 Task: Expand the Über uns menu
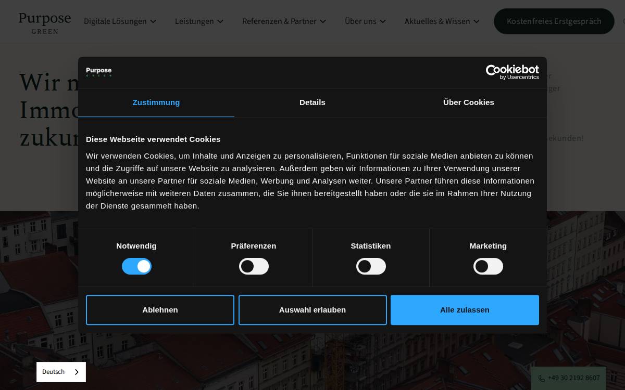(x=365, y=21)
